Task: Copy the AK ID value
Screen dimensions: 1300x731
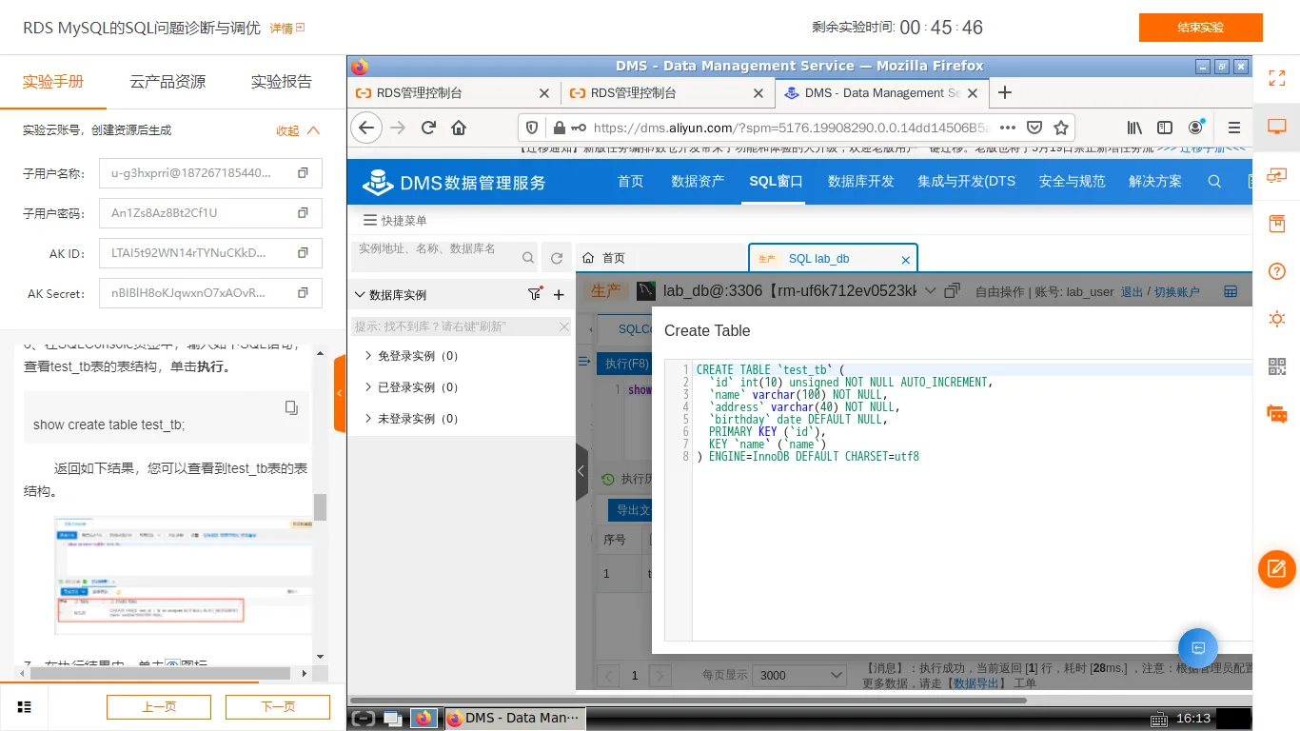Action: 303,253
